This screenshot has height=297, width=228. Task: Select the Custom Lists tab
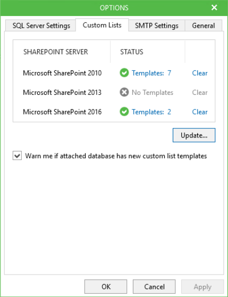(x=102, y=25)
